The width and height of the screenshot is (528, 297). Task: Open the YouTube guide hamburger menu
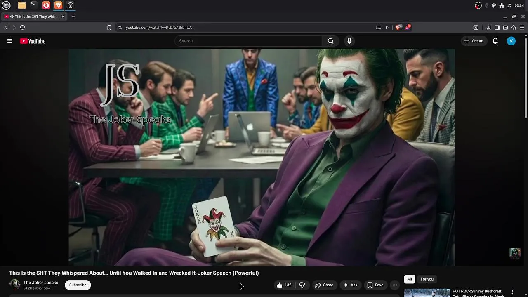coord(10,41)
